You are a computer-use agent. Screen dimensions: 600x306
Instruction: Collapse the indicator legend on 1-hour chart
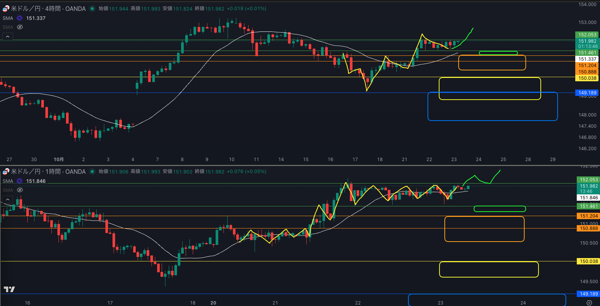(x=7, y=200)
